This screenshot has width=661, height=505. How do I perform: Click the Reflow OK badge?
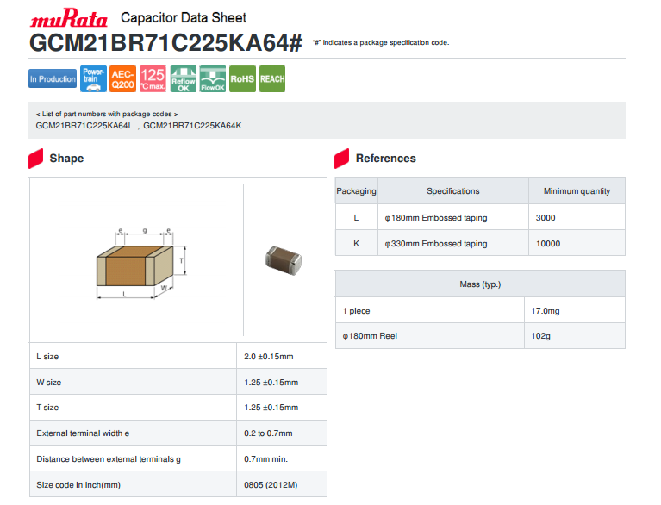click(184, 78)
